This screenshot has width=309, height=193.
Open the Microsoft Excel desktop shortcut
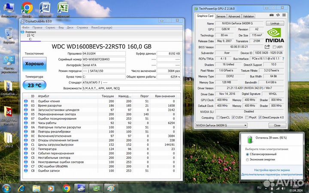(x=63, y=10)
